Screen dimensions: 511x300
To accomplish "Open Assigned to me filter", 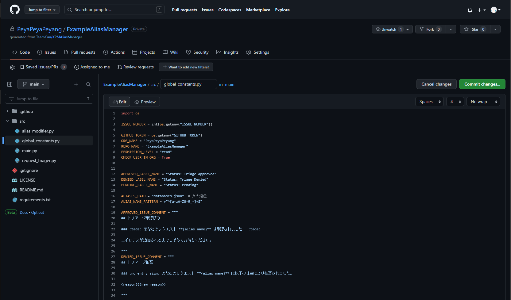I will point(92,67).
